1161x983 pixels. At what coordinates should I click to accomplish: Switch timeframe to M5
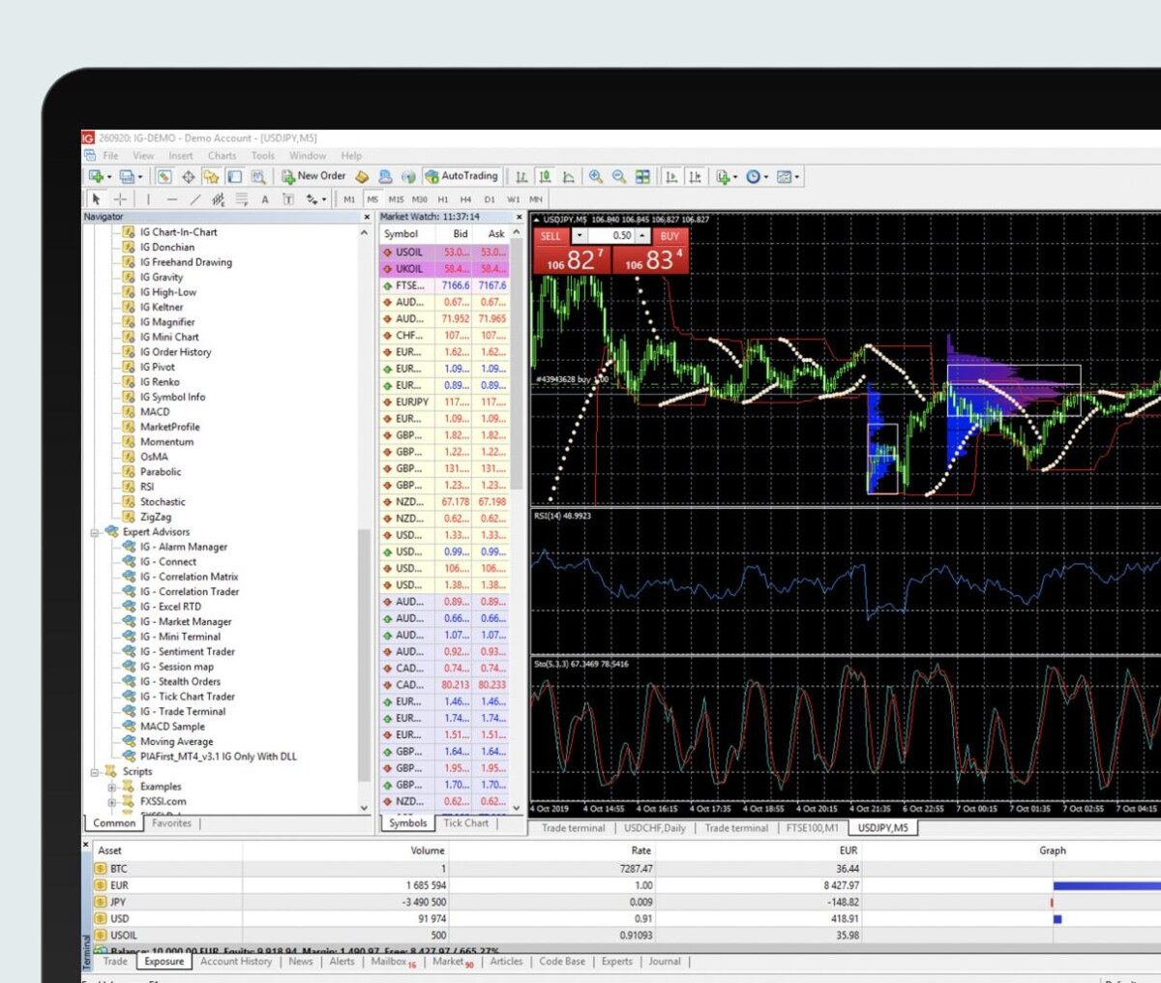click(372, 199)
